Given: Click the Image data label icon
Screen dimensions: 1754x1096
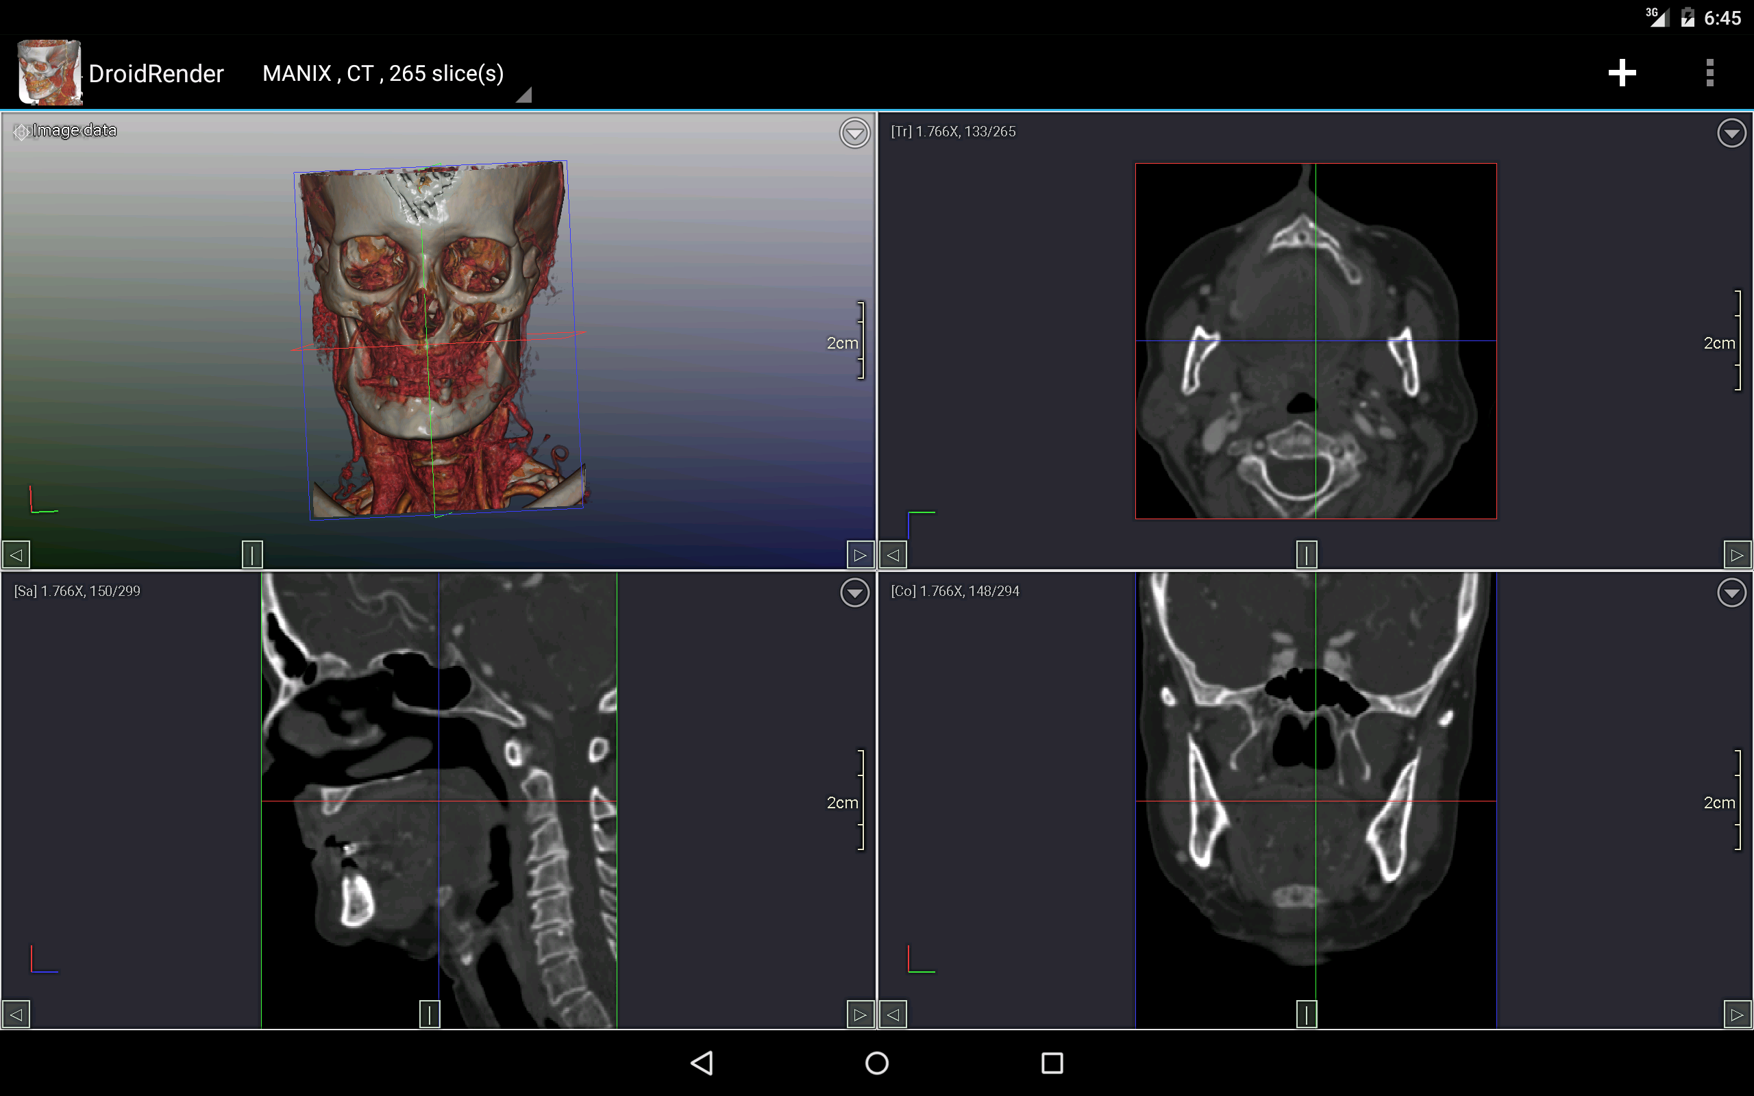Looking at the screenshot, I should click(x=21, y=132).
